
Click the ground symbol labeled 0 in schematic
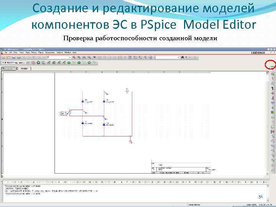[x=131, y=142]
